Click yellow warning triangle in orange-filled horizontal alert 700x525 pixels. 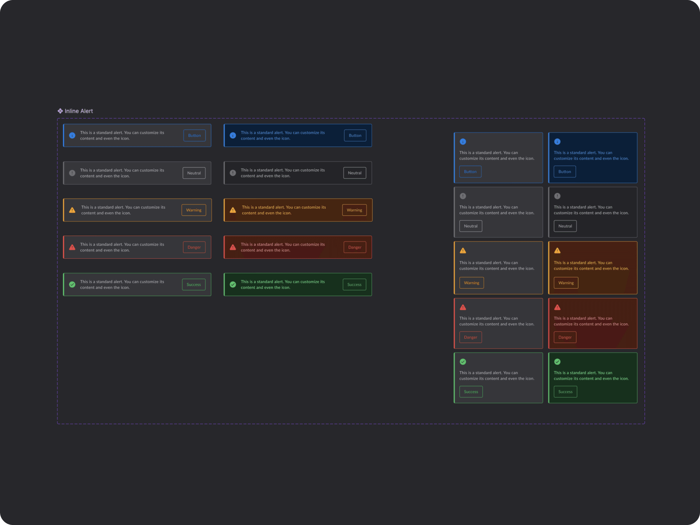pos(233,210)
